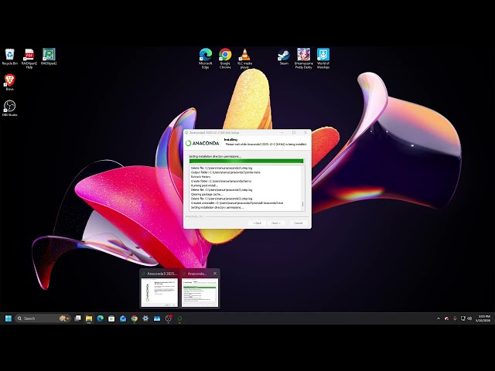Open File Explorer from the taskbar
Image resolution: width=495 pixels, height=371 pixels.
(89, 318)
